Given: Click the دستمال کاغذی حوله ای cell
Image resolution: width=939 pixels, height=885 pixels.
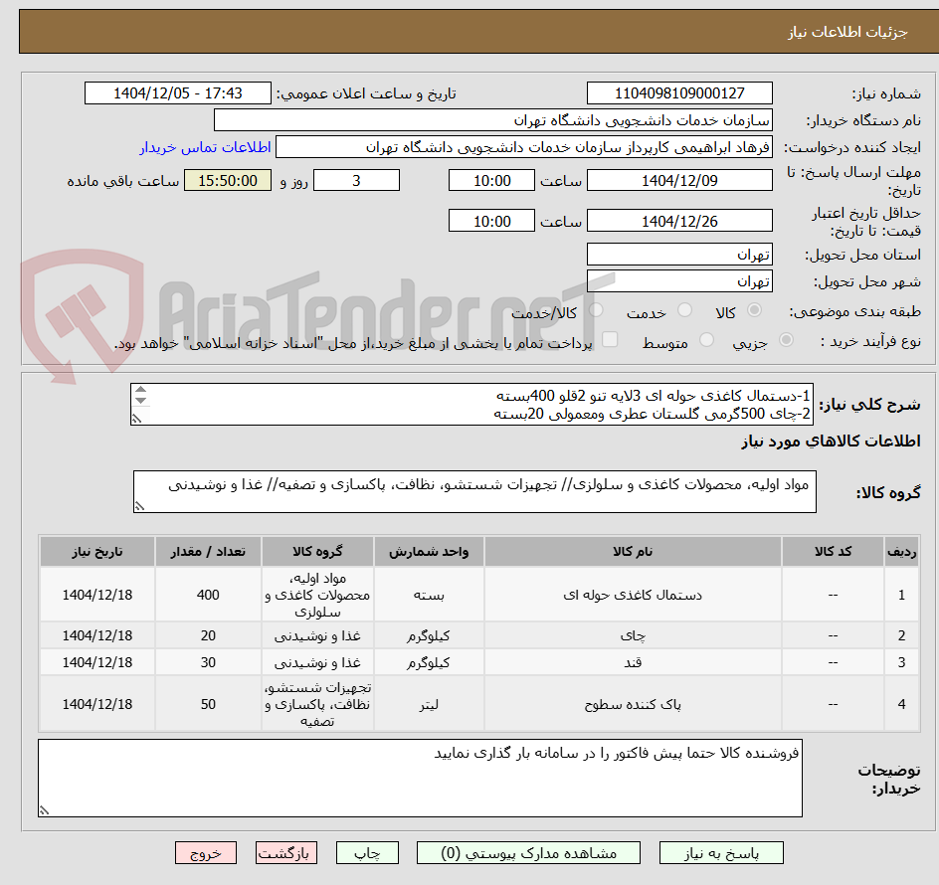Looking at the screenshot, I should coord(633,595).
